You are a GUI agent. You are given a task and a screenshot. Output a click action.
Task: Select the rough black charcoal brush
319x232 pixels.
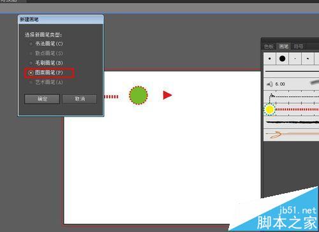(x=292, y=122)
